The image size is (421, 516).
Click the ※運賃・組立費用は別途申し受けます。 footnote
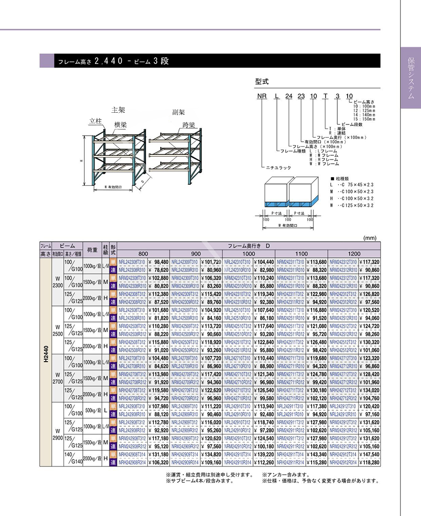pos(210,475)
